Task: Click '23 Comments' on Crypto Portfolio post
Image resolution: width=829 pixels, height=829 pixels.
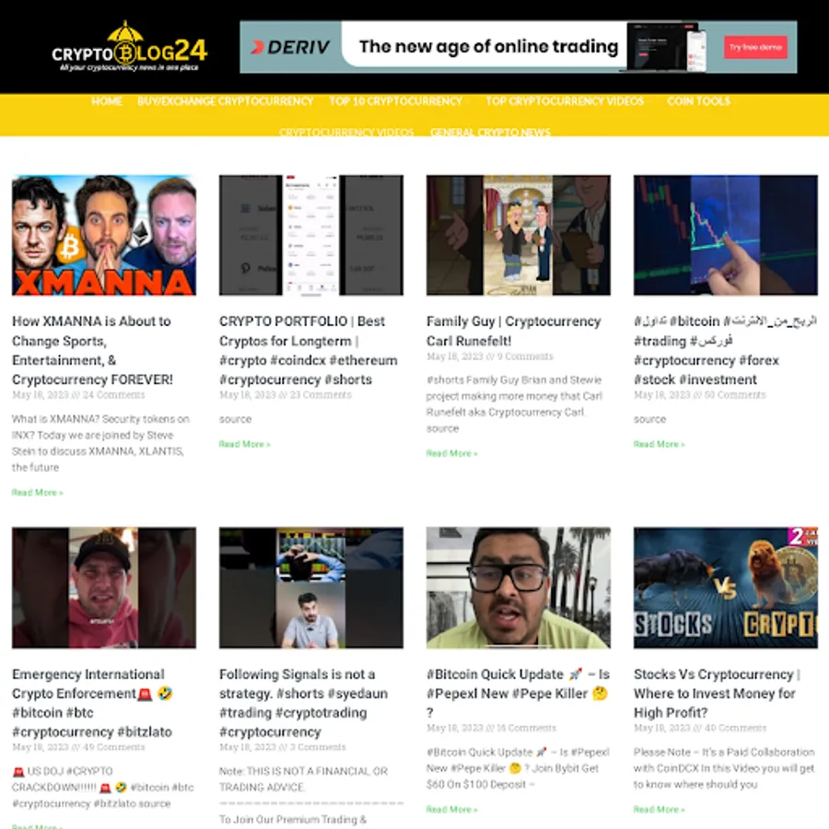Action: [x=321, y=395]
